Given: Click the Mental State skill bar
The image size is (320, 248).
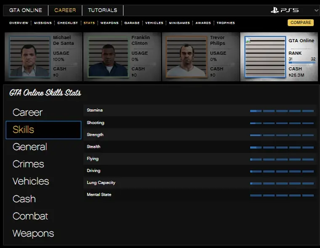Looking at the screenshot, I should coord(282,195).
